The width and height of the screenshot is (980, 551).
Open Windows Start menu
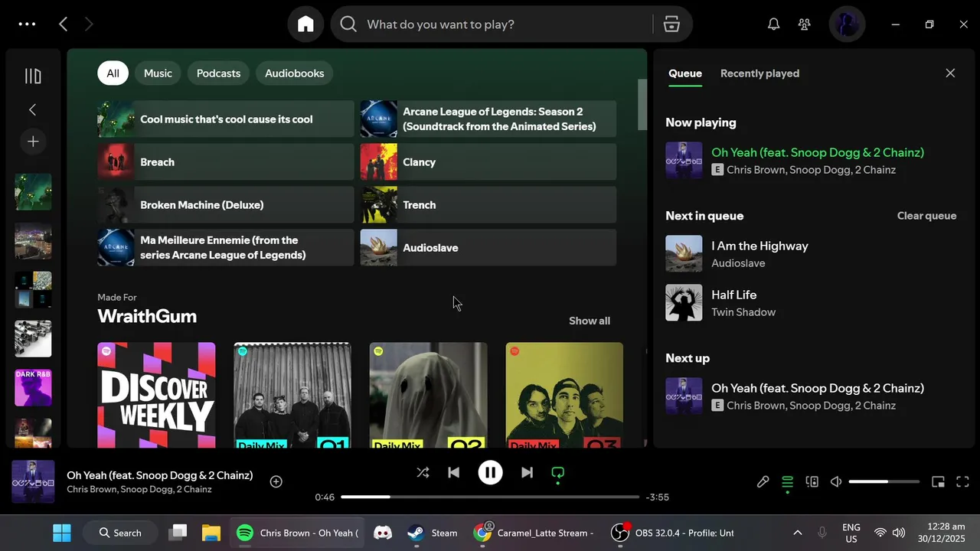[62, 533]
